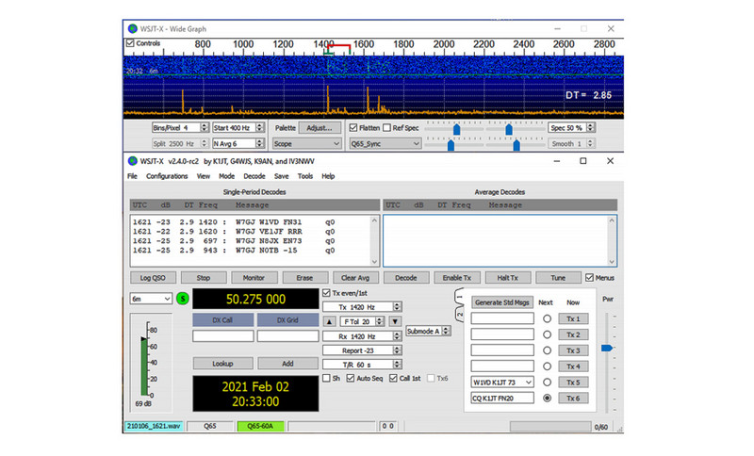
Task: Open the File menu
Action: [132, 176]
